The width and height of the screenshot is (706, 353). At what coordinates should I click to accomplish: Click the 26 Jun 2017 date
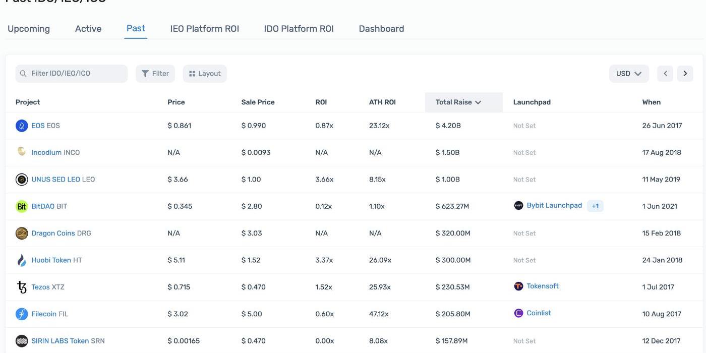(662, 126)
